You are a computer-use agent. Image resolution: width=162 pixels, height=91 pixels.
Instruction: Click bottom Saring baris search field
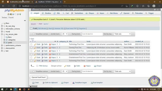92,71
